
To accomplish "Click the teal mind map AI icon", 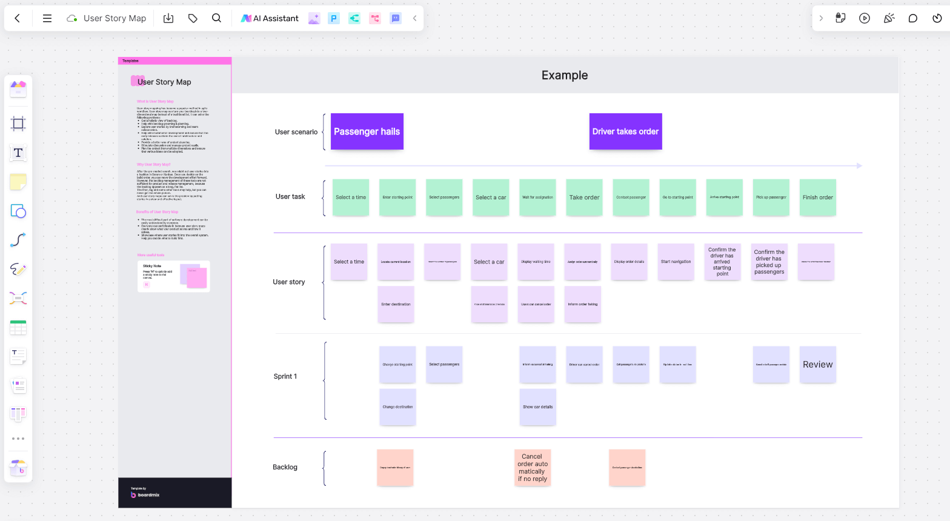I will click(354, 18).
